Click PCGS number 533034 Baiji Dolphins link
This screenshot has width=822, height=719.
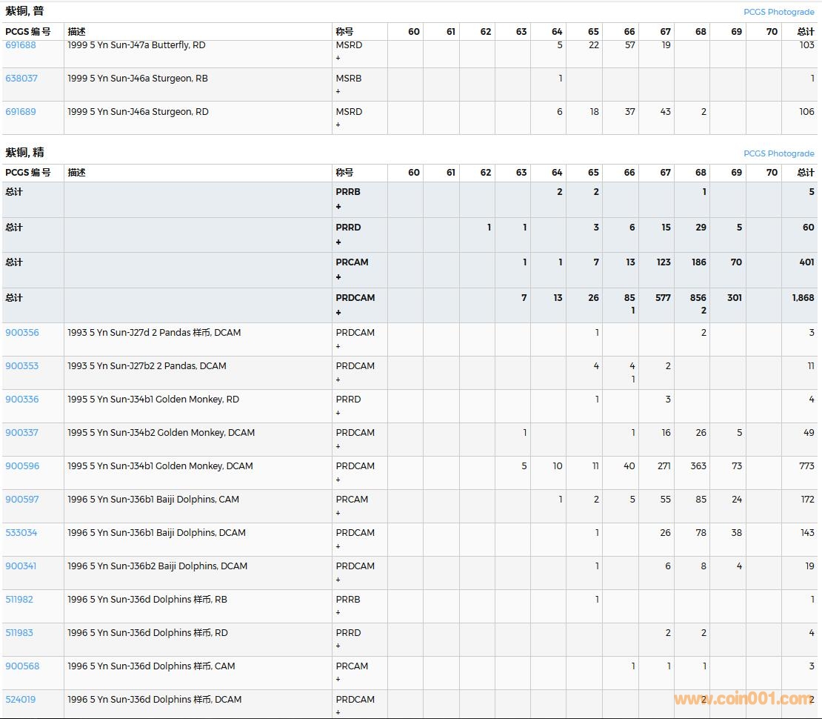(21, 533)
